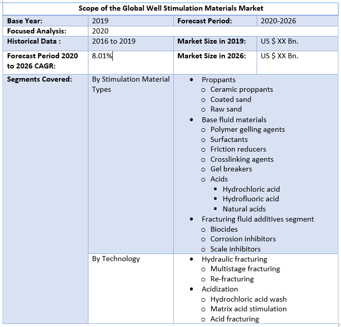
Task: Click the Base fluid materials bullet
Action: [234, 120]
